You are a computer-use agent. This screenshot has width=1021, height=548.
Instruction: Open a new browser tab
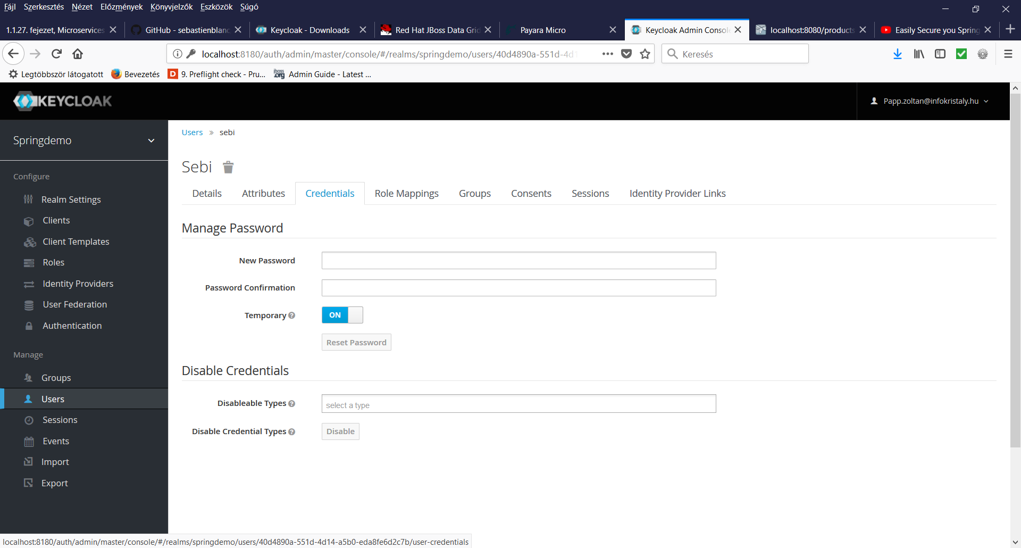[x=1010, y=29]
